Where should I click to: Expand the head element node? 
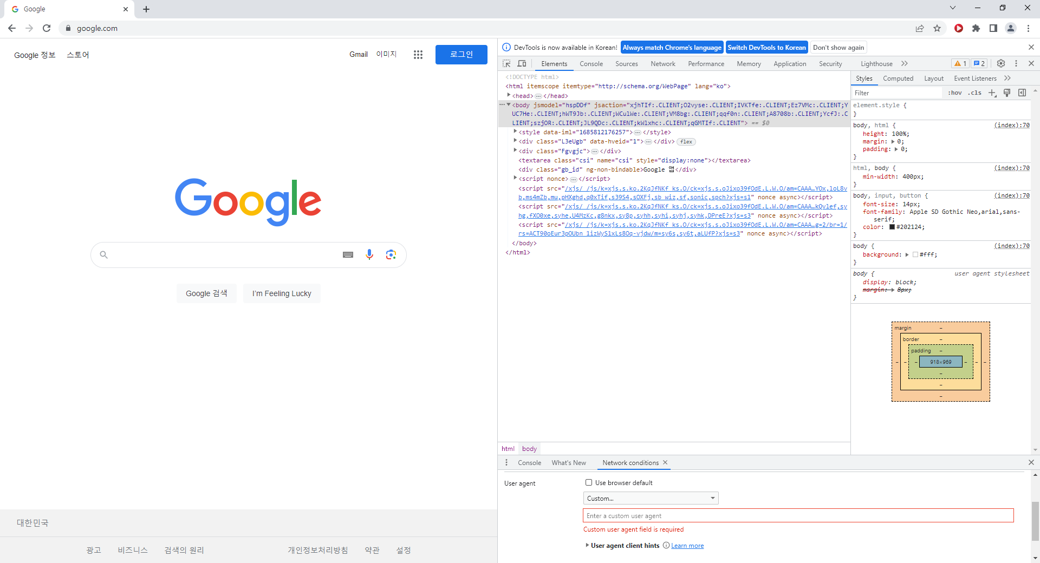pyautogui.click(x=509, y=95)
